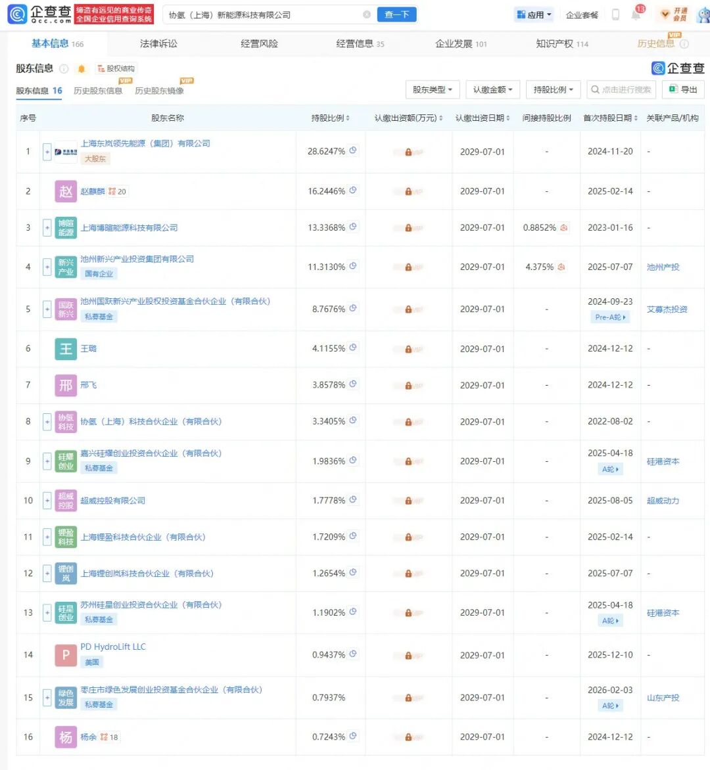Open the notification bell with 13 badge
The image size is (710, 770).
636,14
